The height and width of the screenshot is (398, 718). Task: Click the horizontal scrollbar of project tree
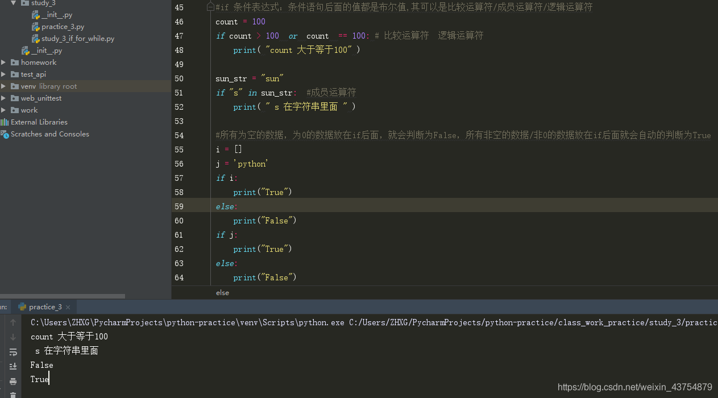coord(63,296)
